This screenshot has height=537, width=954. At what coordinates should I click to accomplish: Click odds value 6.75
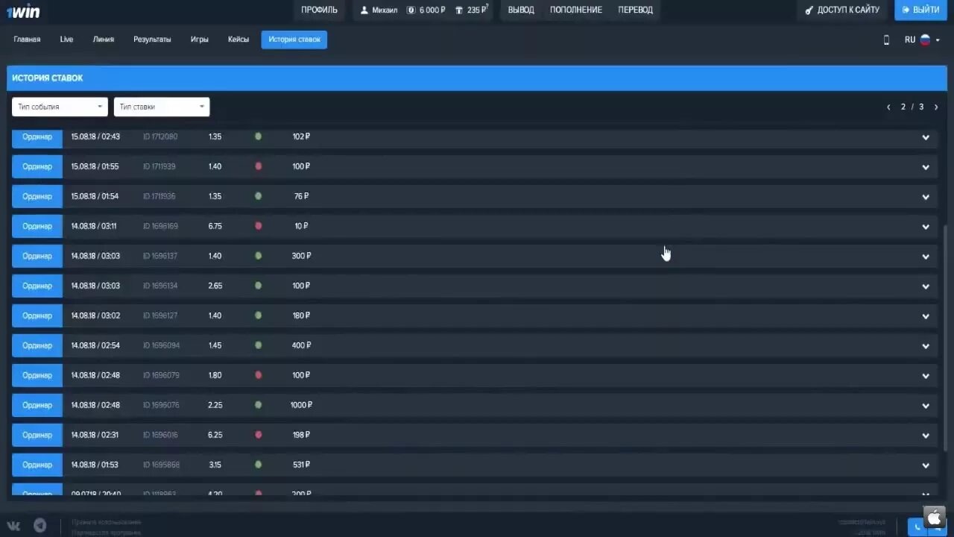(215, 226)
